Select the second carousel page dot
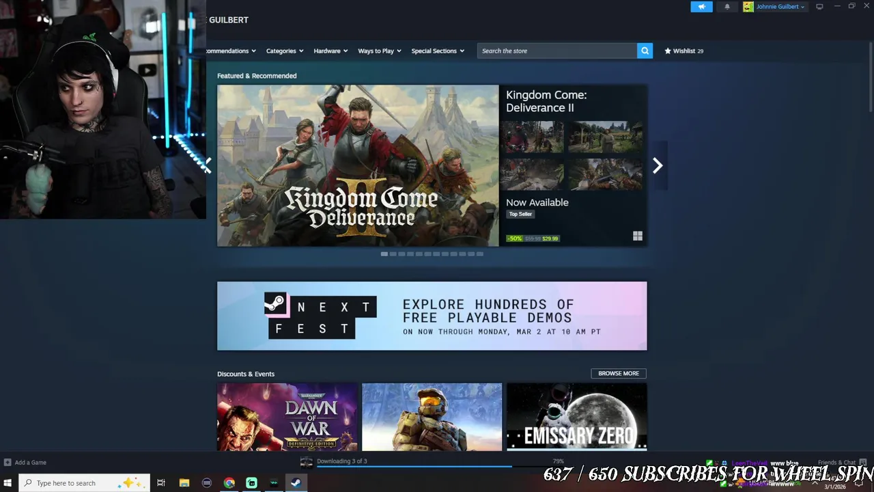The height and width of the screenshot is (492, 874). 393,254
